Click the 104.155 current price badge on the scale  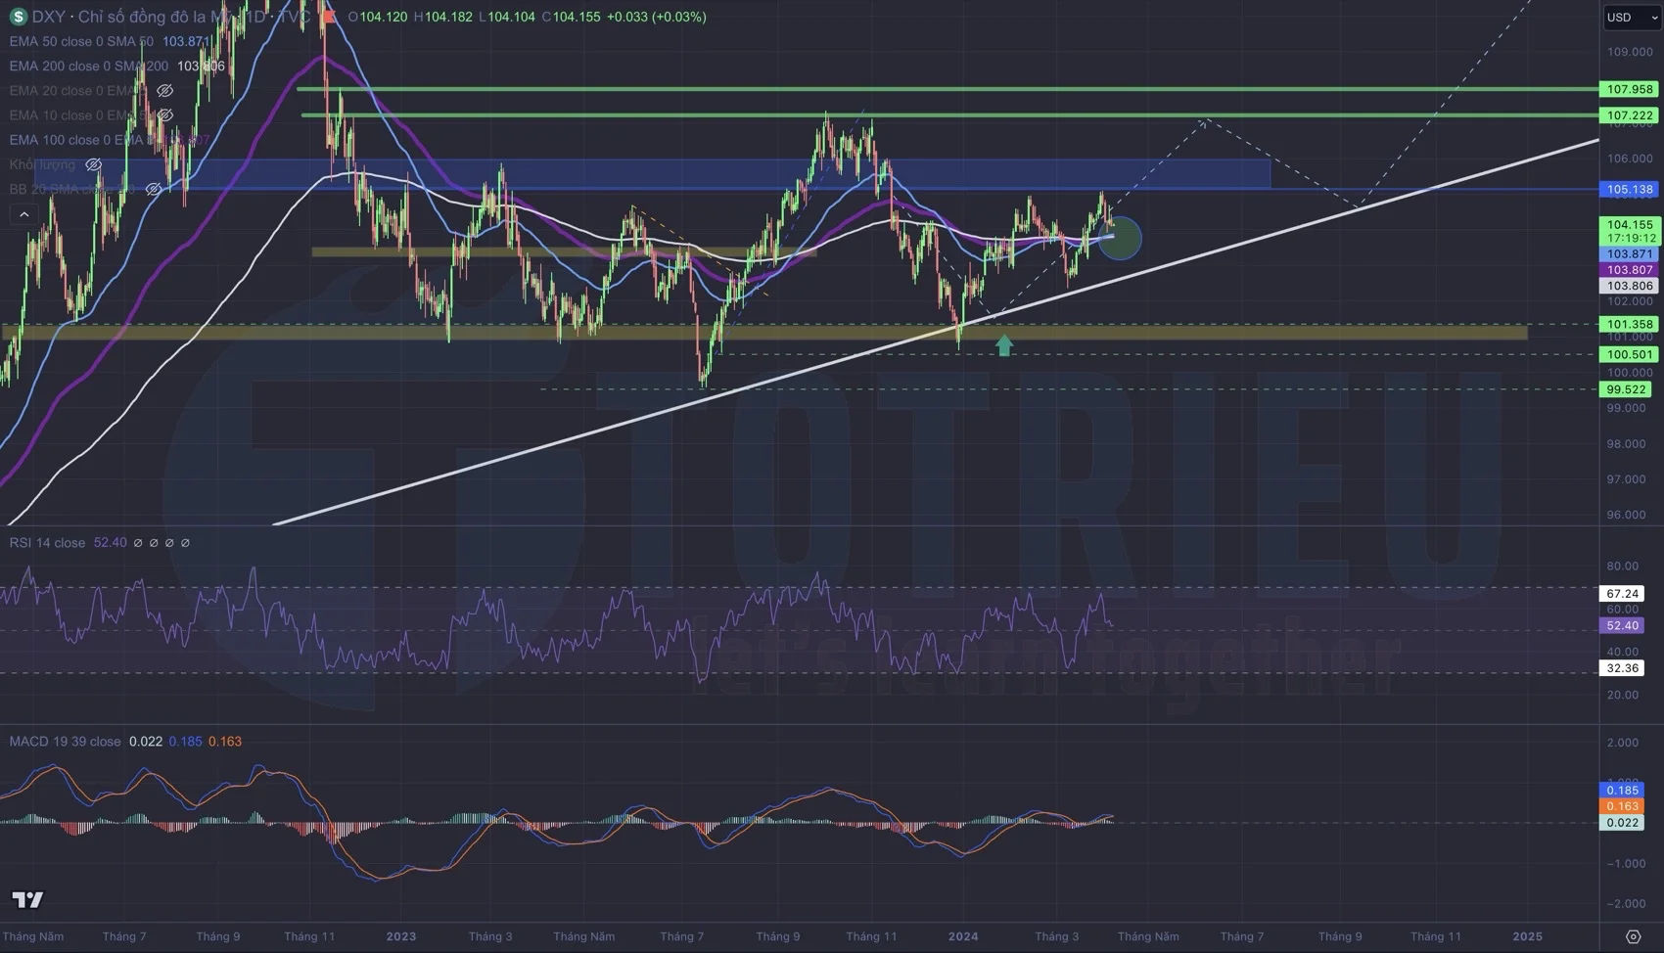(x=1628, y=225)
